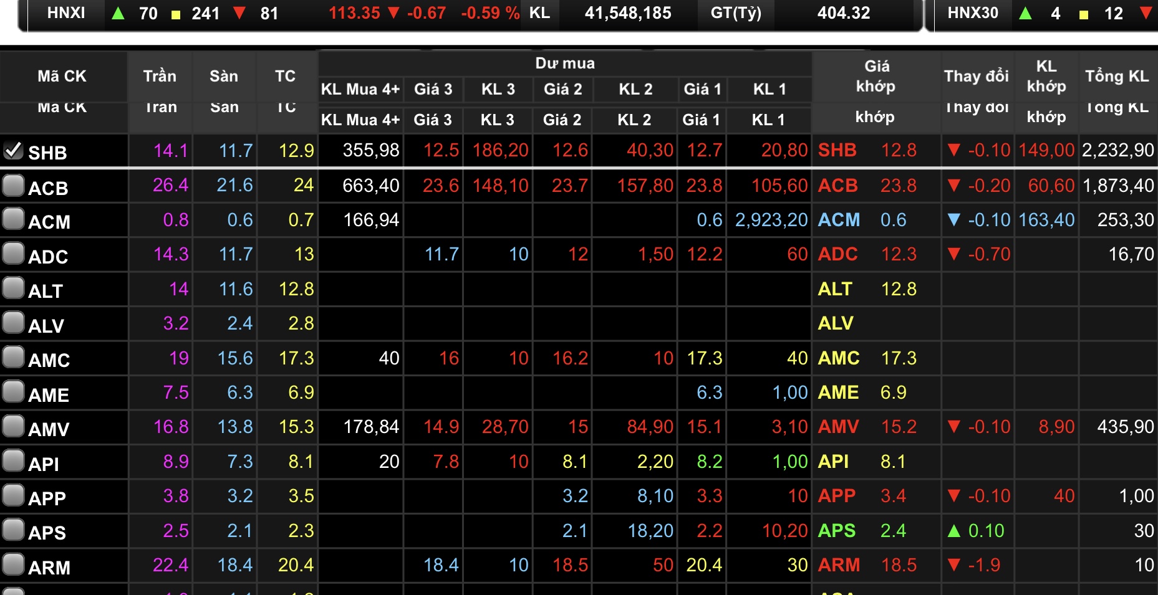Click the red down arrow in APP change cell
The width and height of the screenshot is (1158, 595).
pyautogui.click(x=953, y=496)
